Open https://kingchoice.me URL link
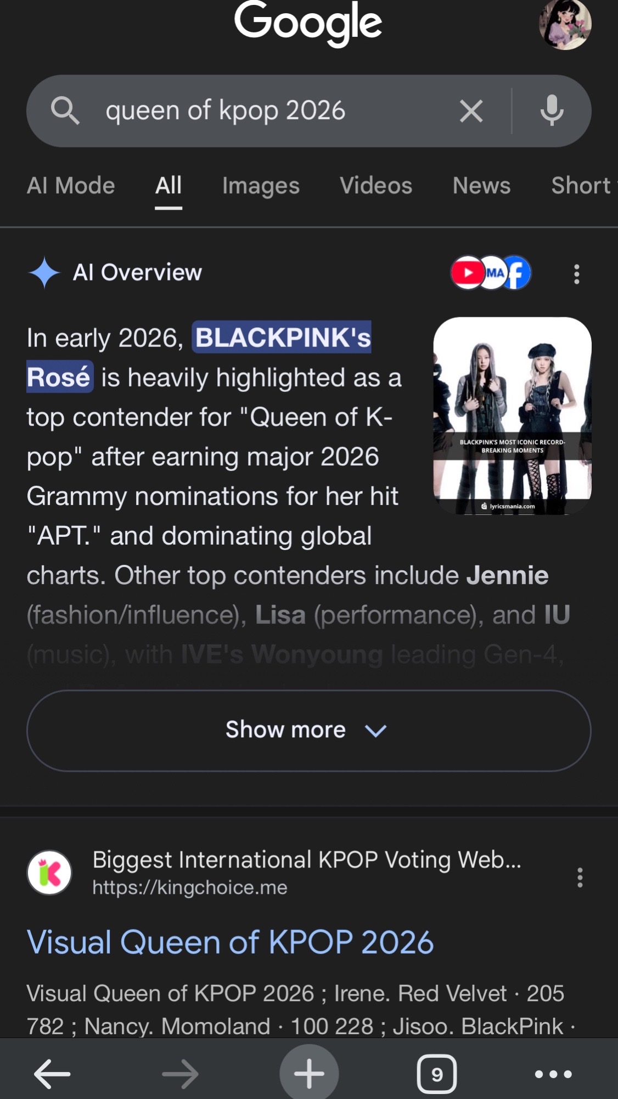 point(189,888)
